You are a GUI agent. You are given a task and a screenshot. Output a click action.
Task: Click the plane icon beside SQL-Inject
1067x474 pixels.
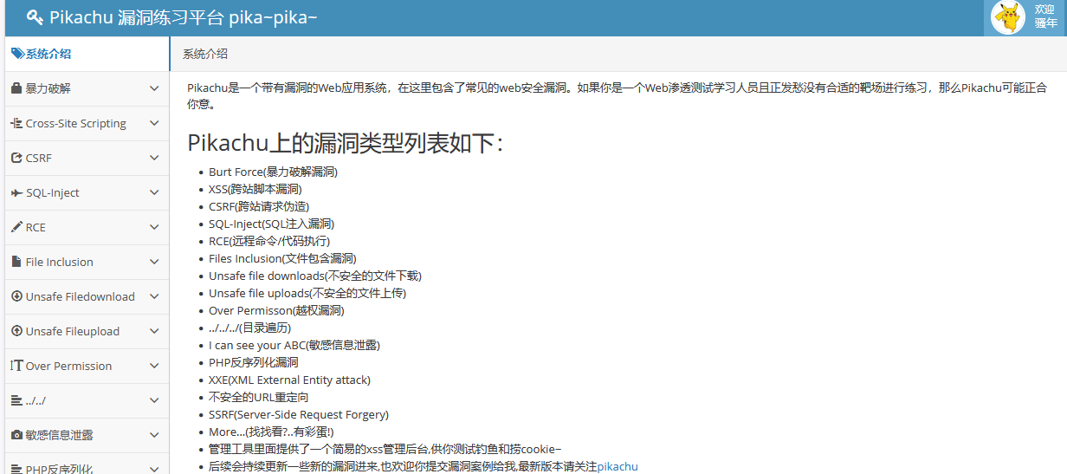pyautogui.click(x=16, y=192)
